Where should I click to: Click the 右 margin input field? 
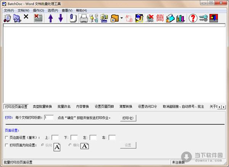[112, 137]
